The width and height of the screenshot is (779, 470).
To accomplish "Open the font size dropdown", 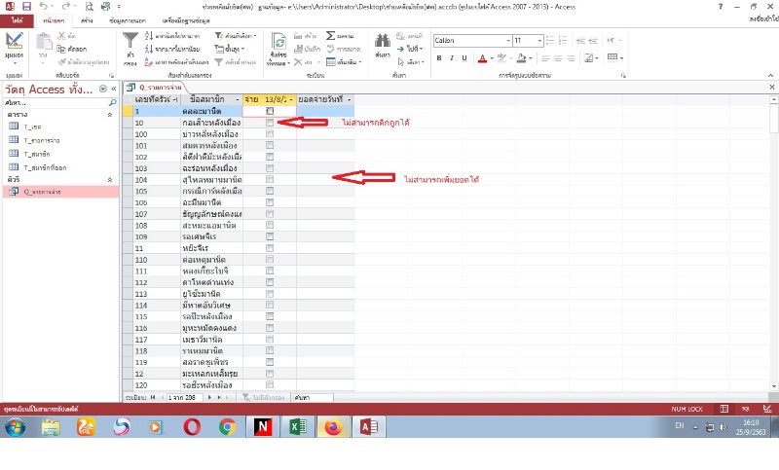I will point(541,41).
